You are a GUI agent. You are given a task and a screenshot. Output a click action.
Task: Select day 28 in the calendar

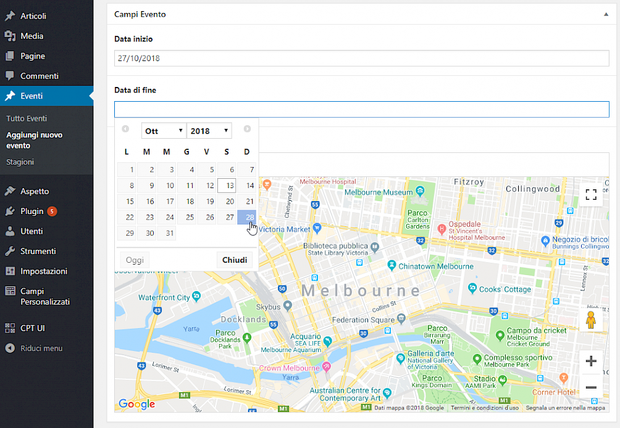(x=247, y=217)
